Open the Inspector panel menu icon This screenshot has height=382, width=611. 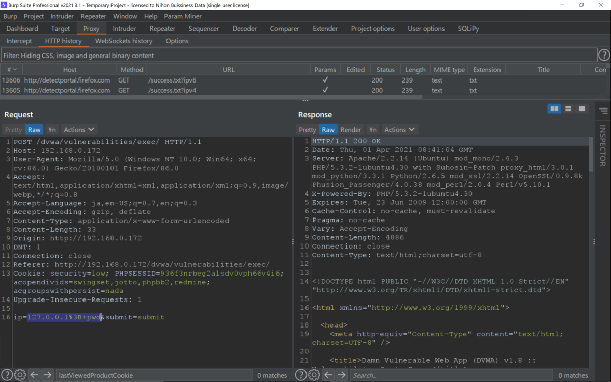click(603, 111)
